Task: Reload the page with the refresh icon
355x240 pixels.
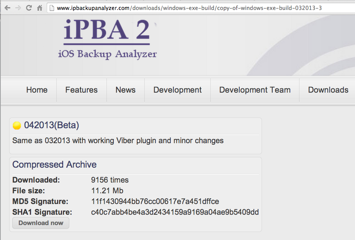Action: [x=29, y=8]
